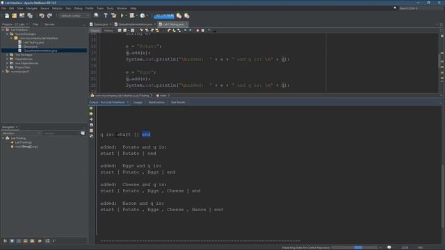
Task: Collapse the com.mycompany package node
Action: [x=12, y=38]
